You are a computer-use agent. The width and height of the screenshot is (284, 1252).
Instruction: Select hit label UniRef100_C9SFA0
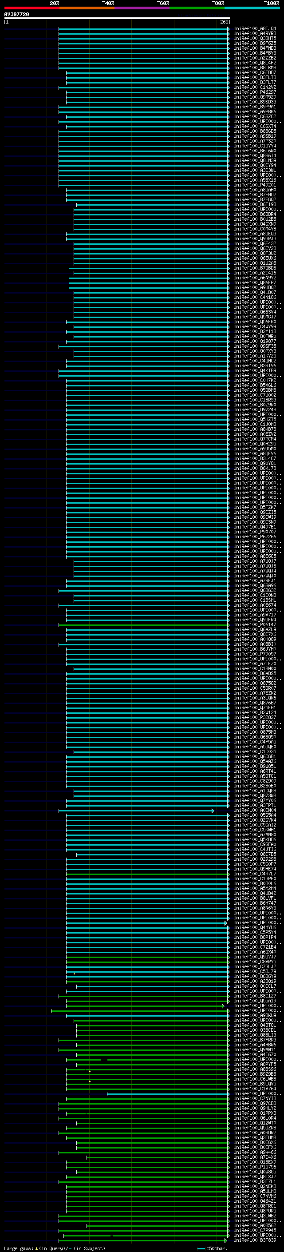255,844
